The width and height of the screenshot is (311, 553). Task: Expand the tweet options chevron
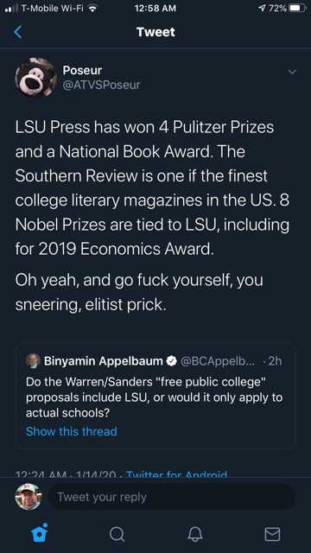[292, 72]
